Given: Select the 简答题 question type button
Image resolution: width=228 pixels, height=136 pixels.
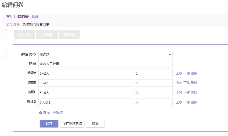Looking at the screenshot, I should [70, 35].
